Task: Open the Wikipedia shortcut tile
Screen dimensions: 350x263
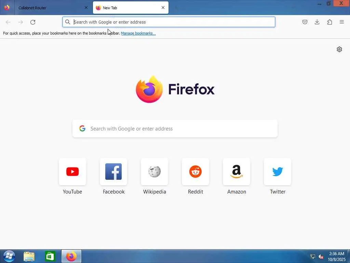Action: (154, 172)
